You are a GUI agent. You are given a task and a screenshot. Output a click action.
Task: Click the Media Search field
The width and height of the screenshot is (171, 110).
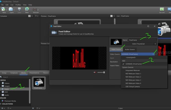pos(15,77)
